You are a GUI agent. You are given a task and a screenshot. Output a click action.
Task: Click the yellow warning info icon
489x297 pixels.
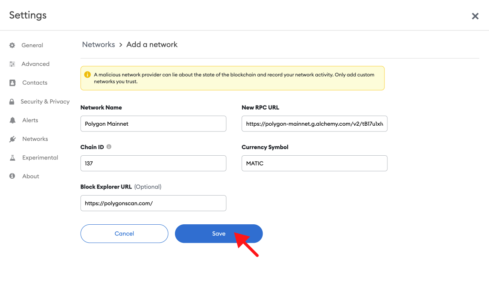coord(87,75)
